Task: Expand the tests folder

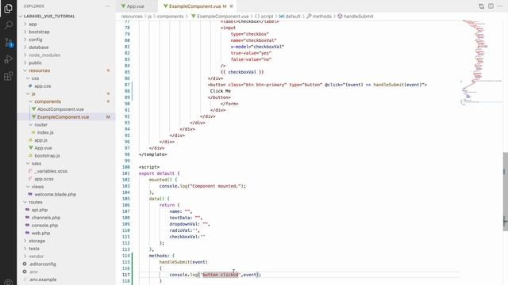Action: point(33,249)
